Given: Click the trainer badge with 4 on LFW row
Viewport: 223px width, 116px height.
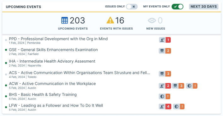Looking at the screenshot, I should (165, 107).
